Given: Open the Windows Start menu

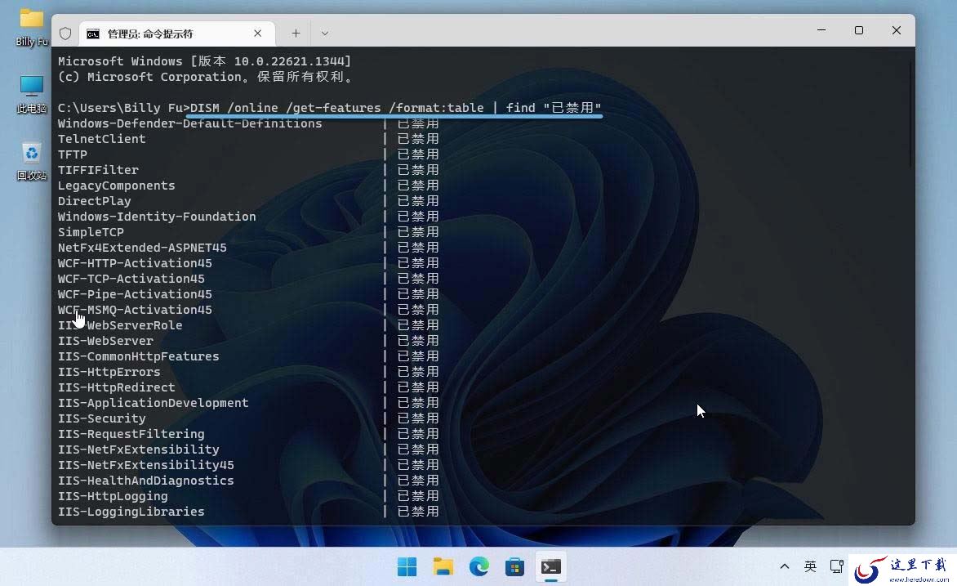Looking at the screenshot, I should 407,567.
